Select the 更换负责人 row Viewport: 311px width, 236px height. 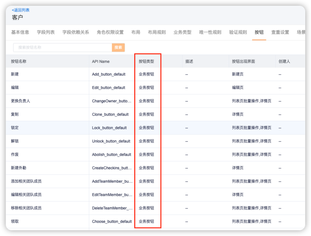click(x=20, y=101)
